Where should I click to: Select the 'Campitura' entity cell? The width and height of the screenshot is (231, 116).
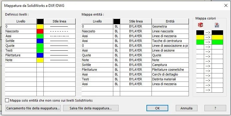(170, 65)
